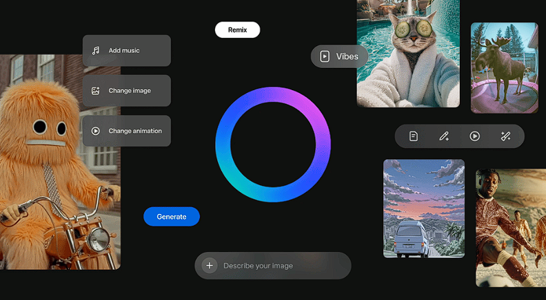The image size is (546, 300).
Task: Open the Vibes option
Action: 347,56
